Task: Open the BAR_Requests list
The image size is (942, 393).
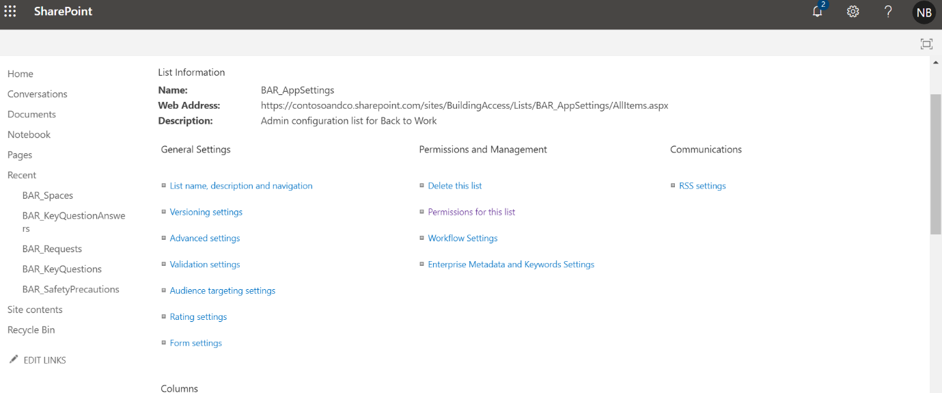Action: click(x=52, y=249)
